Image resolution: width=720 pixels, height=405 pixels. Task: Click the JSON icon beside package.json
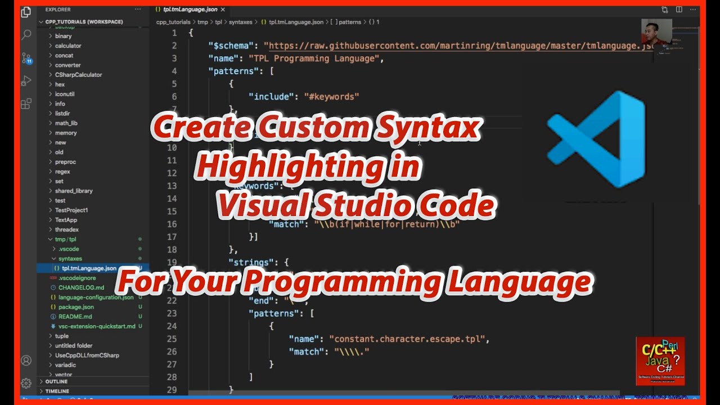click(53, 307)
